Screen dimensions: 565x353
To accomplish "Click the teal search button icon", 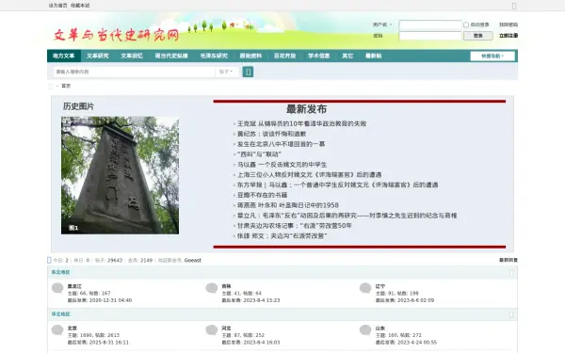I will (248, 72).
